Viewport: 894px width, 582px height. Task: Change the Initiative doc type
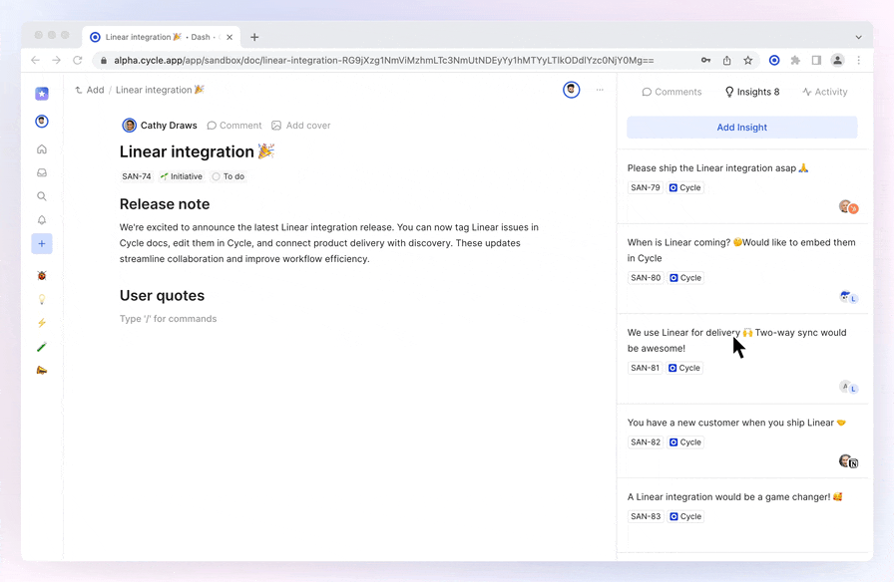coord(182,176)
